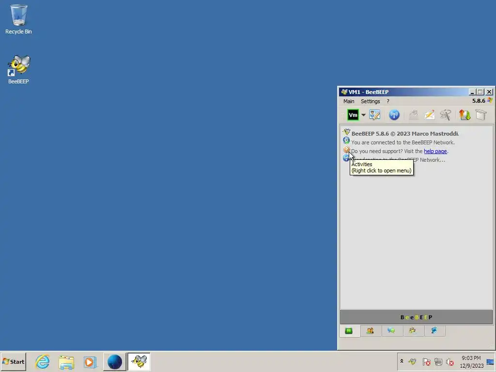Click 'You are connected to the BeeBEEP Network' text

403,142
